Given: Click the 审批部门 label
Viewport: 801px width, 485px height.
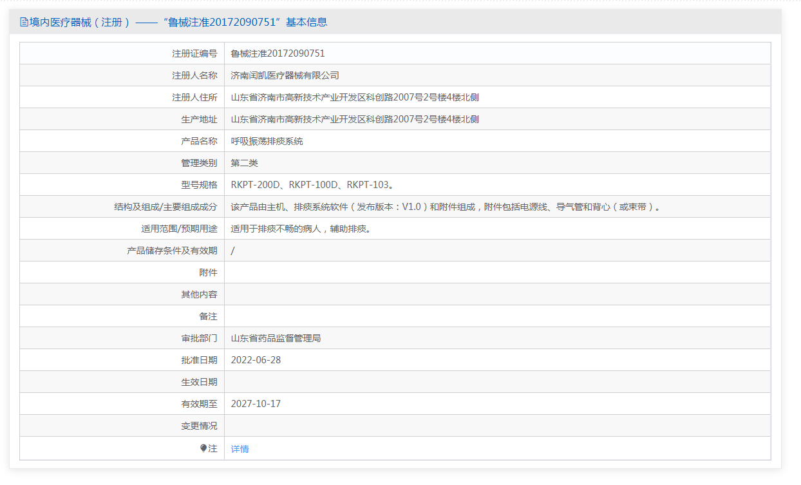Looking at the screenshot, I should click(200, 338).
